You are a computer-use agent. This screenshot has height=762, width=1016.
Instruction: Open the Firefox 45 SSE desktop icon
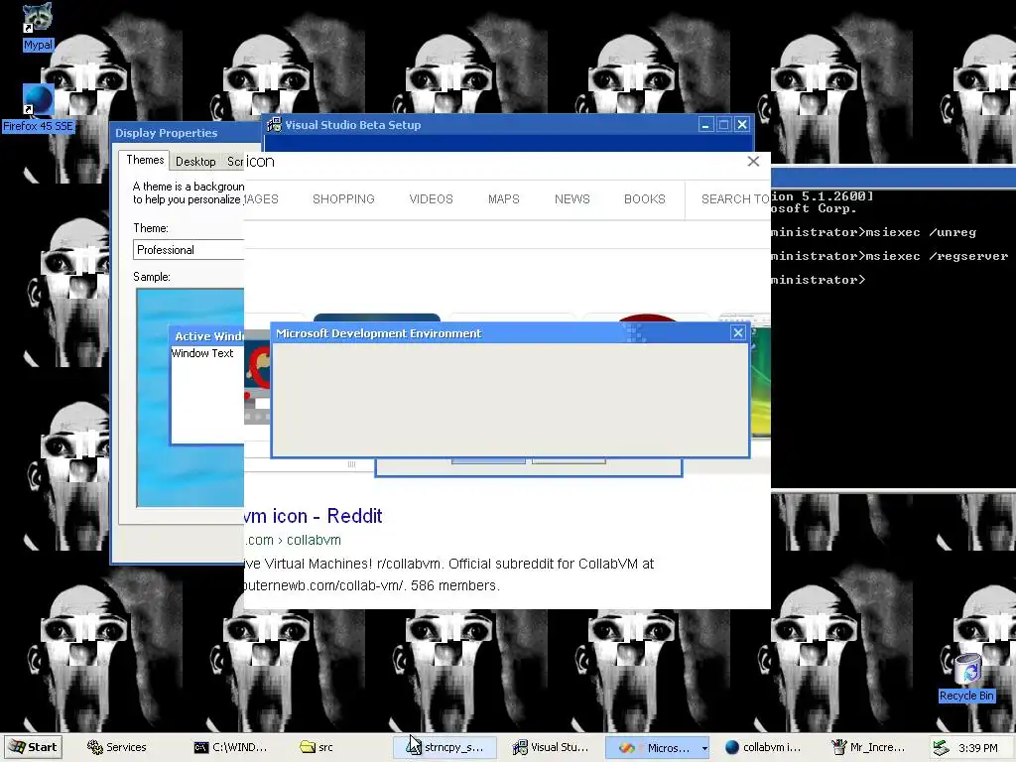(38, 108)
